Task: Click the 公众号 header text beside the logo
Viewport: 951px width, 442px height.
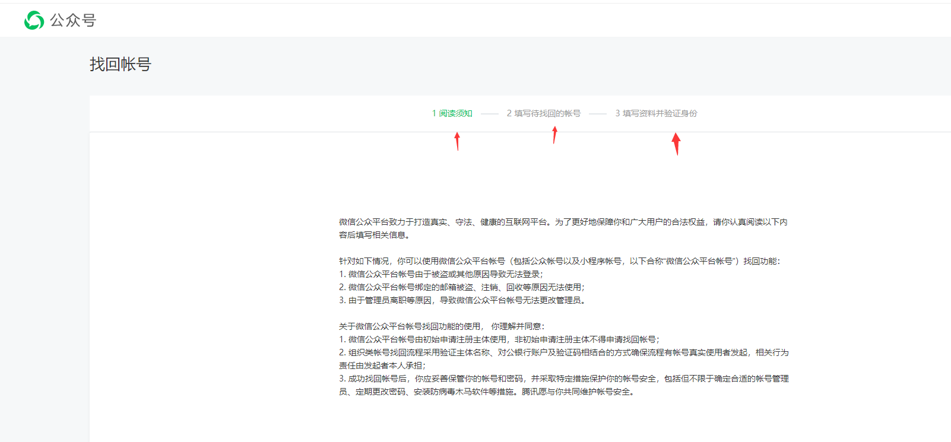Action: 73,20
